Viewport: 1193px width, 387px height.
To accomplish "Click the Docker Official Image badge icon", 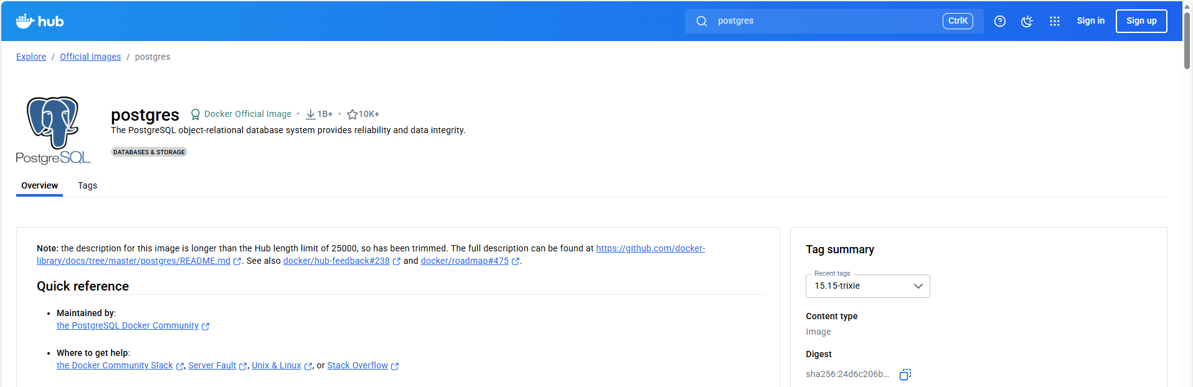I will [196, 114].
